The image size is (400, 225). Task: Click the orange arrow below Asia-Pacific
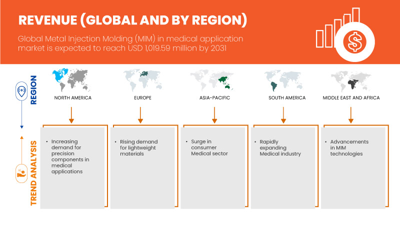pos(213,114)
